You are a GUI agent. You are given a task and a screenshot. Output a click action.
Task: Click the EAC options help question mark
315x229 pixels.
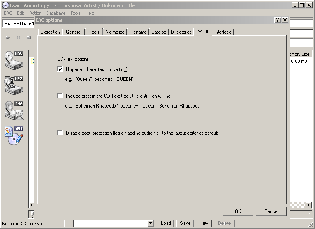(278, 20)
